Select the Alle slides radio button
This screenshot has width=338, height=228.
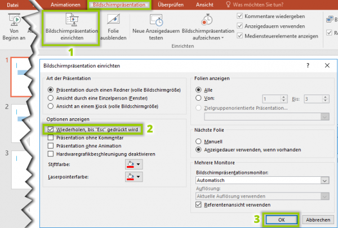click(x=198, y=90)
